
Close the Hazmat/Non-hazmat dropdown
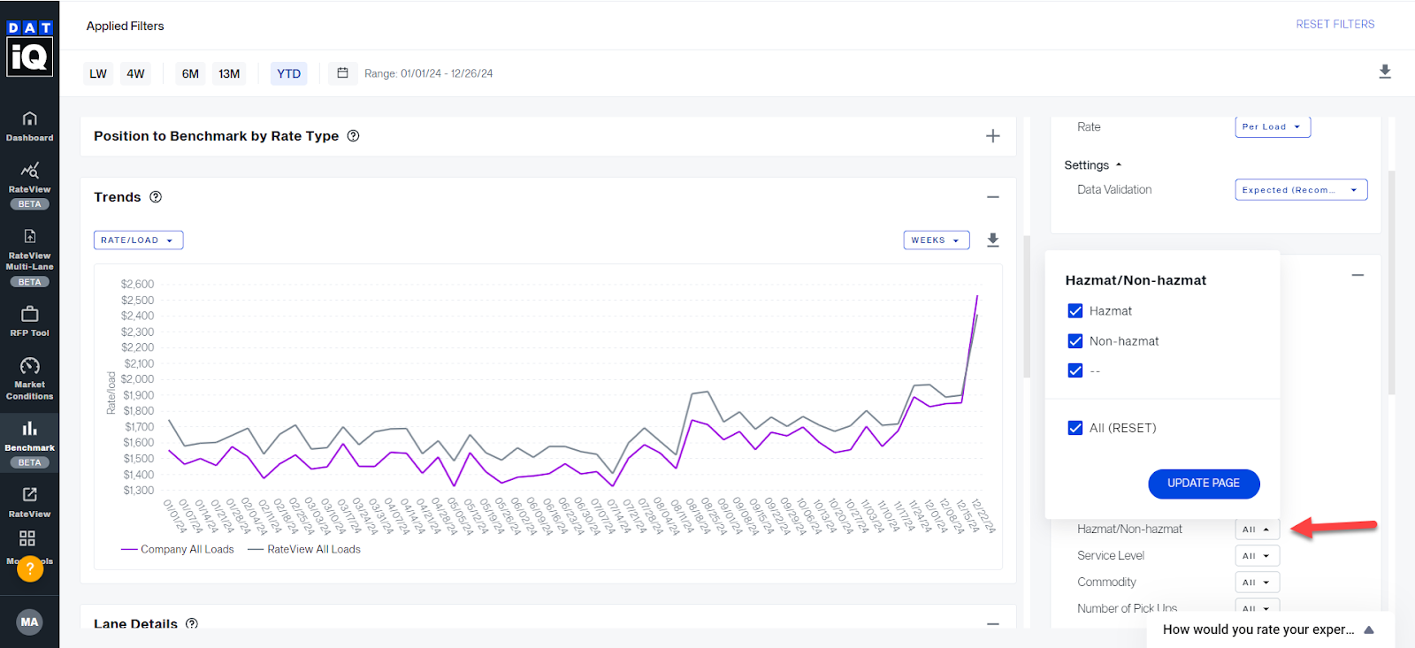point(1257,530)
